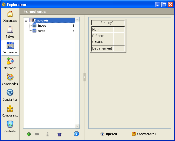Select the Sortie form in tree

[x=41, y=31]
